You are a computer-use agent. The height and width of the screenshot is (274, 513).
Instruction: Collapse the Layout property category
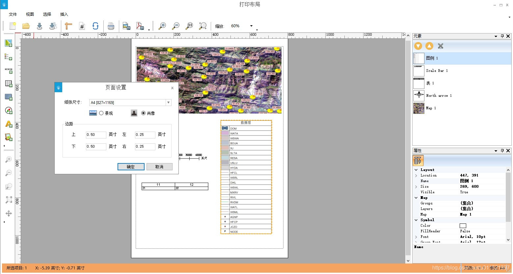tap(416, 170)
